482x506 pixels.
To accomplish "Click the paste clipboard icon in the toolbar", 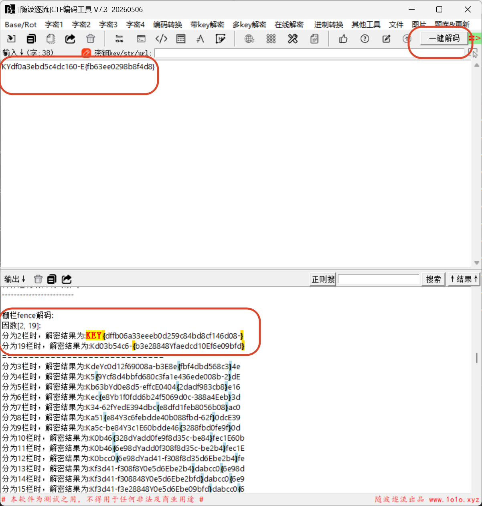I will [x=51, y=39].
